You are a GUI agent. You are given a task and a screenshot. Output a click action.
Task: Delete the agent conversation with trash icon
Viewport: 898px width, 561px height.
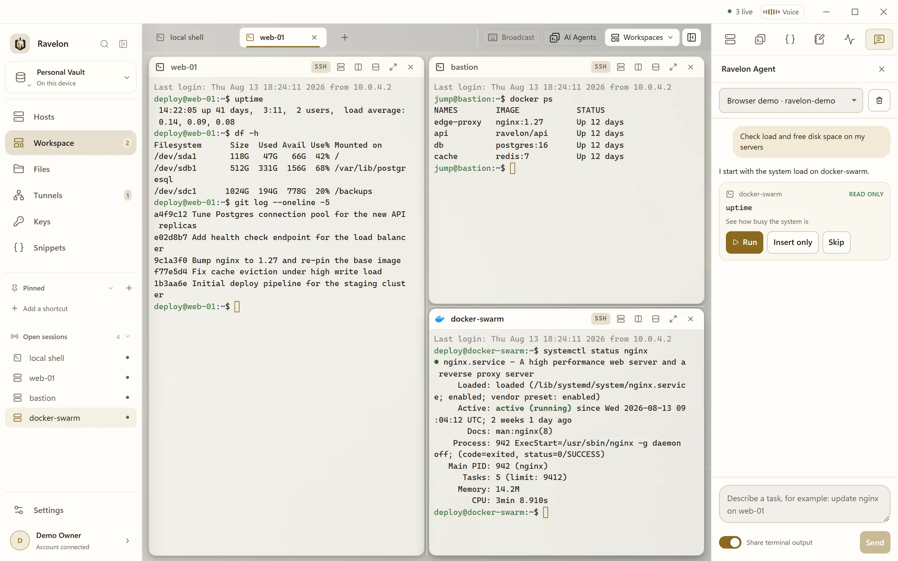[879, 101]
